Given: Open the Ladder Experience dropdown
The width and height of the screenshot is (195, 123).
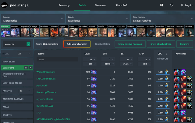Looking at the screenshot, I should tap(97, 19).
